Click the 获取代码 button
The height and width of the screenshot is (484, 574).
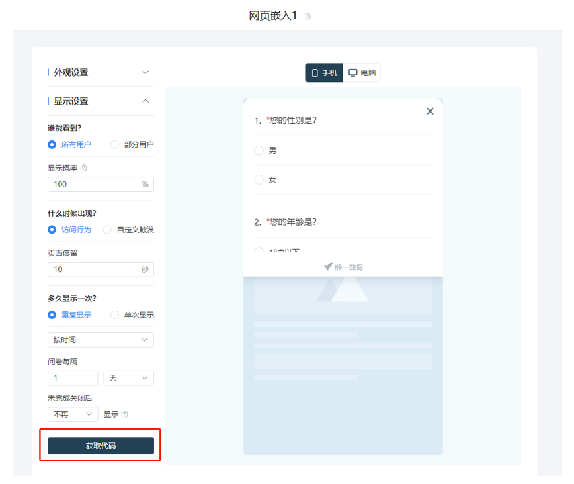pyautogui.click(x=101, y=445)
